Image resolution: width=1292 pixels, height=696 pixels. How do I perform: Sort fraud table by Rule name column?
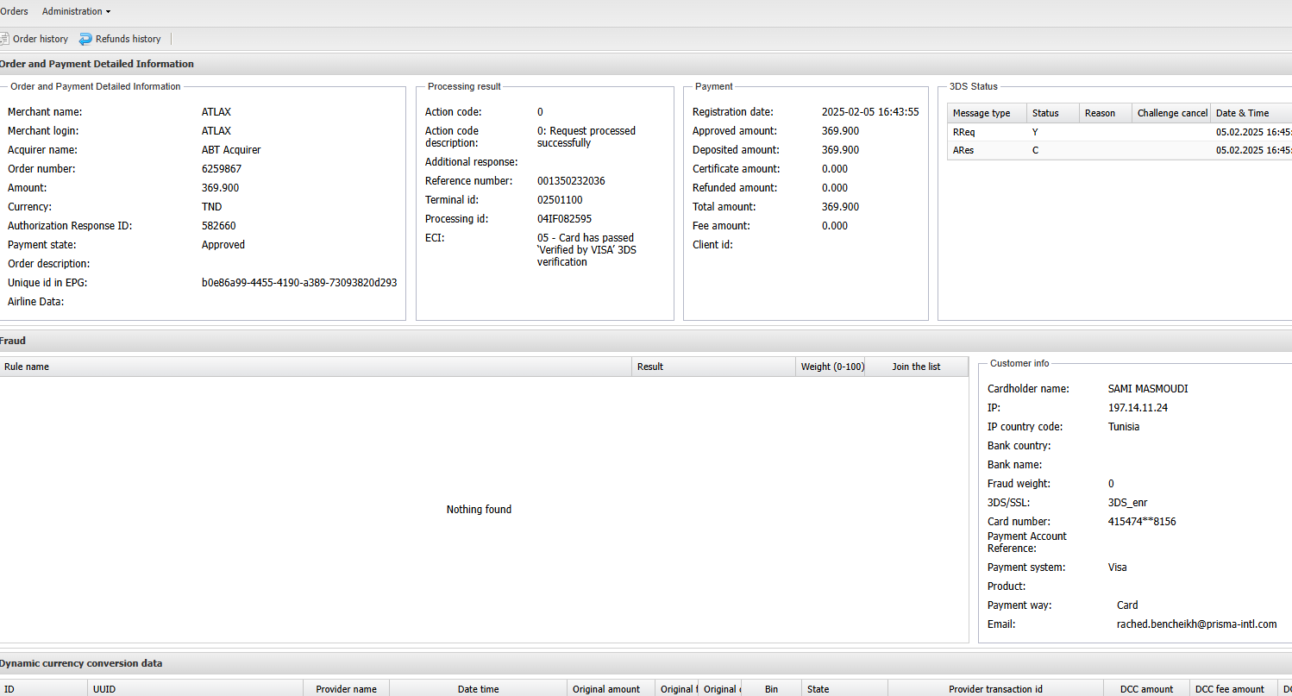pyautogui.click(x=27, y=367)
